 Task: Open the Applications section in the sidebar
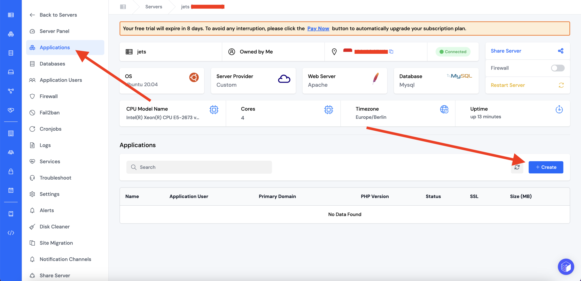54,47
